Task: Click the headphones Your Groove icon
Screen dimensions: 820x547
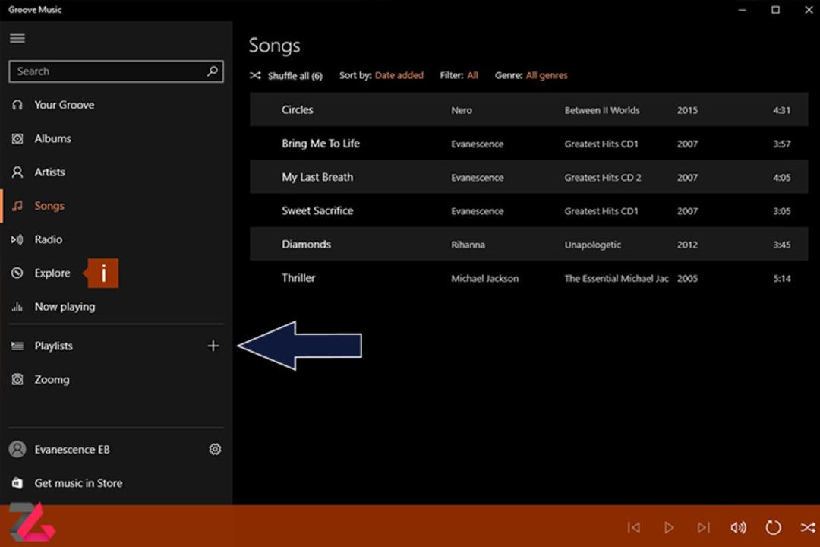Action: (x=17, y=105)
